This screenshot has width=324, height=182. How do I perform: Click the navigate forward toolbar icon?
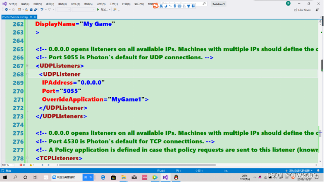click(x=13, y=9)
